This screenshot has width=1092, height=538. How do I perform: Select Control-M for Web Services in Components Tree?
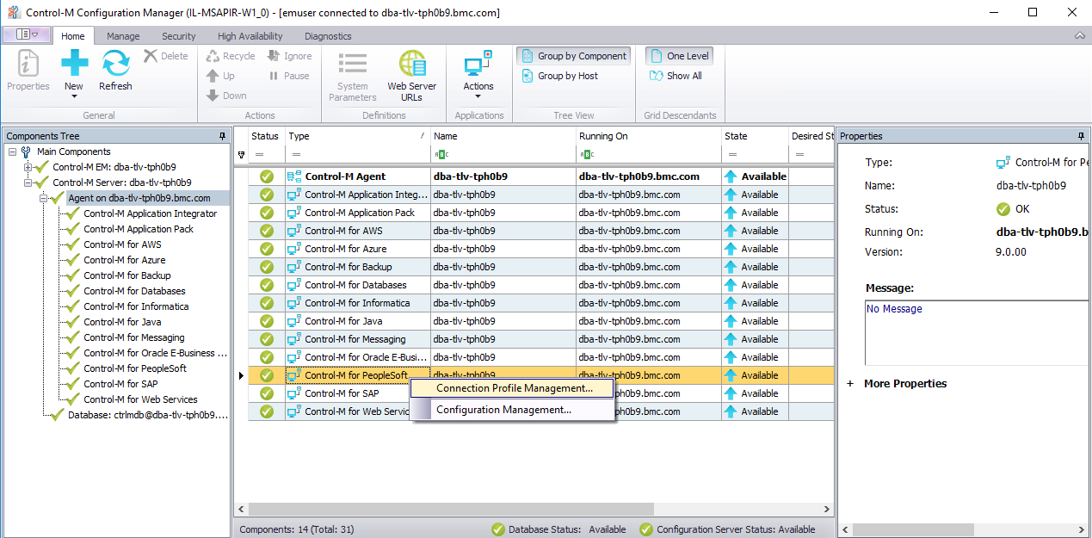(x=140, y=399)
